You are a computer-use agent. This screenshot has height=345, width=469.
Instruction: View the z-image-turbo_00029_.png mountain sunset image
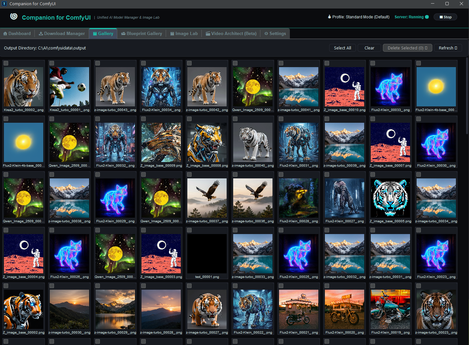coord(115,309)
